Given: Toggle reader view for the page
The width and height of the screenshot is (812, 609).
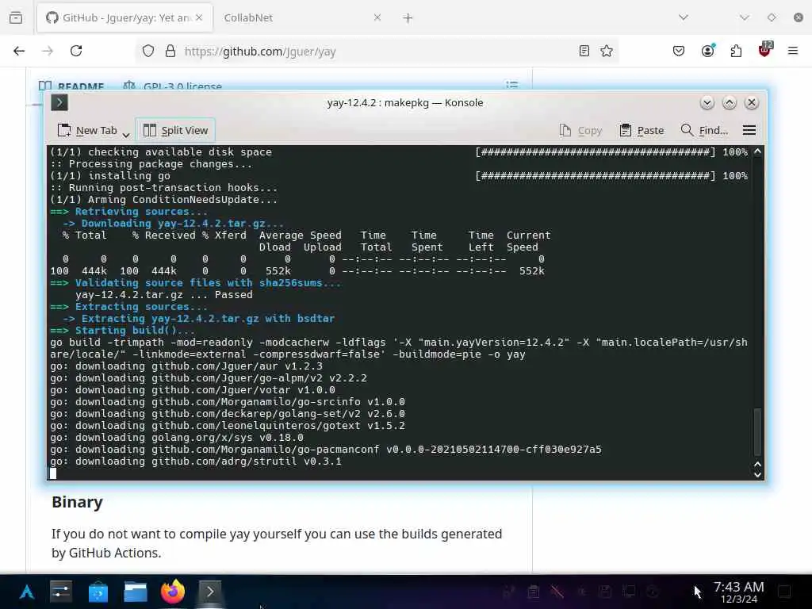Looking at the screenshot, I should (584, 51).
